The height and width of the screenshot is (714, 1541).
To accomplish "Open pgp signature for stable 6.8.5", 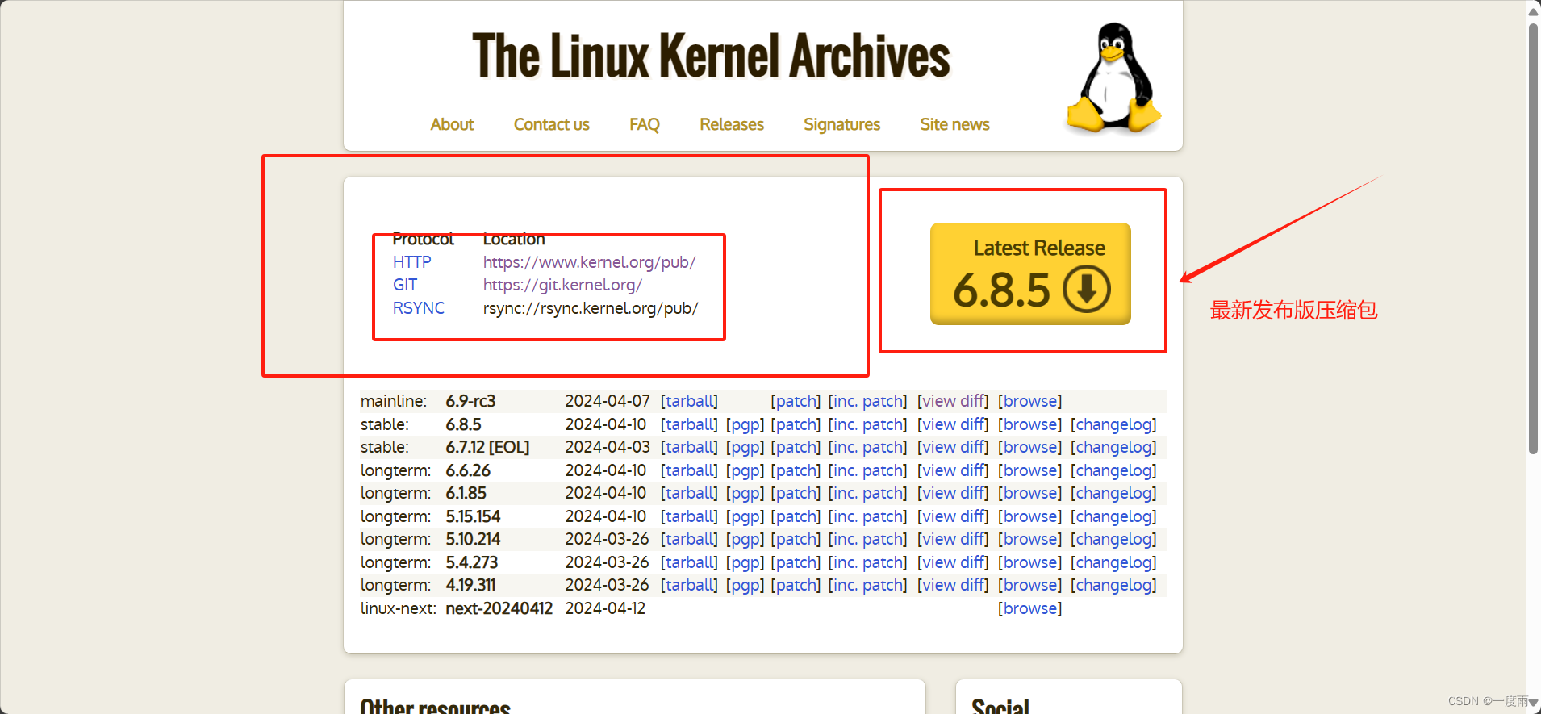I will [745, 424].
